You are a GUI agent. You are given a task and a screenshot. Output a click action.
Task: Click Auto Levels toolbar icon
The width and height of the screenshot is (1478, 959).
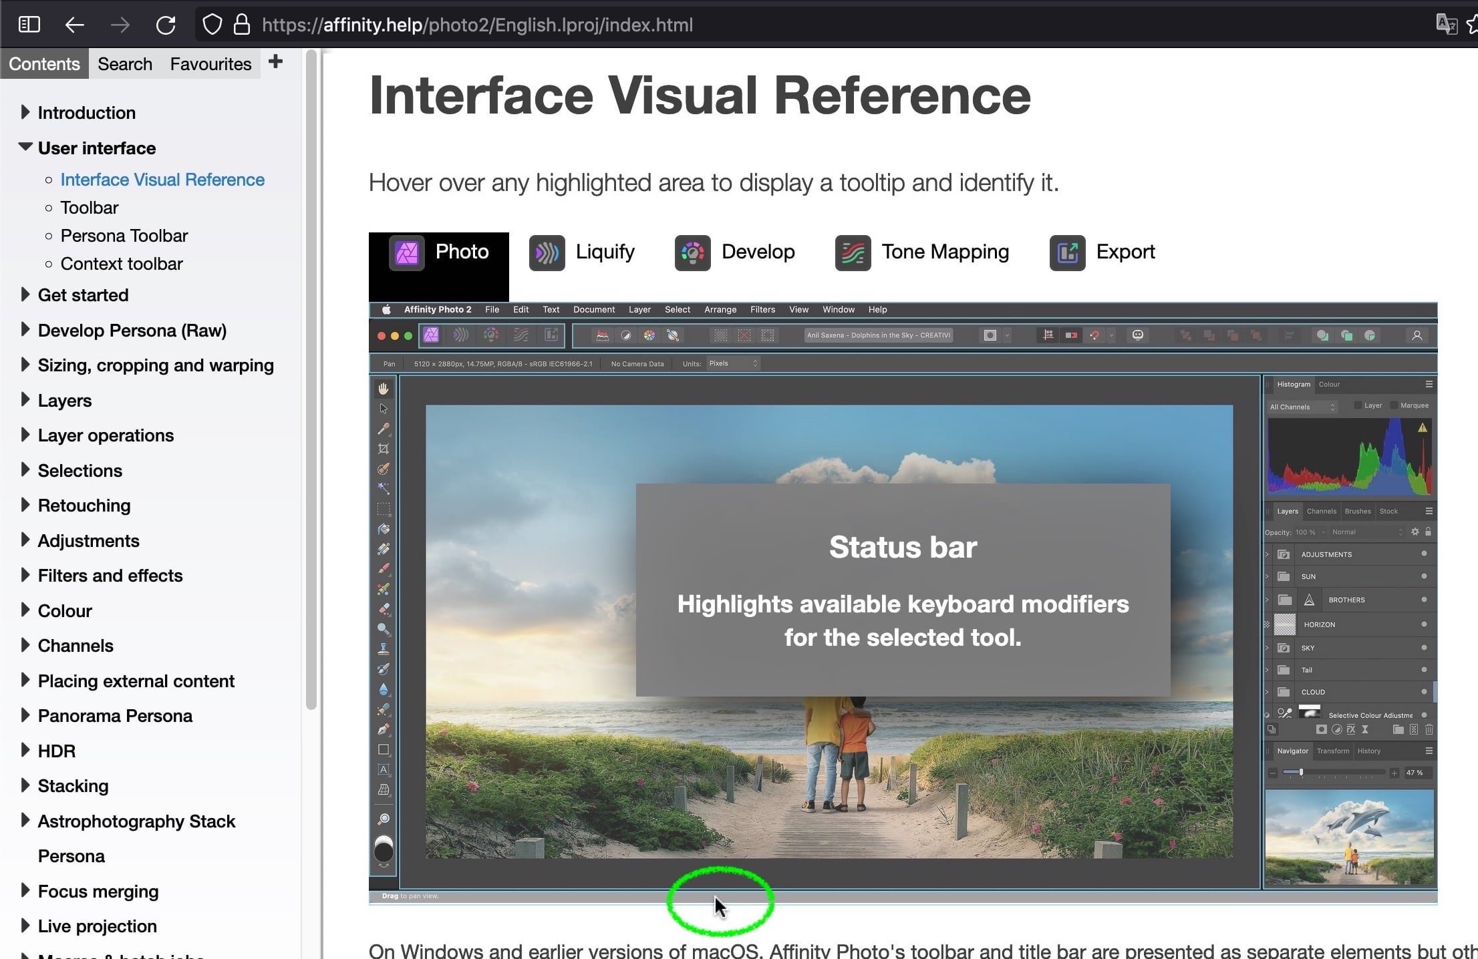click(602, 335)
